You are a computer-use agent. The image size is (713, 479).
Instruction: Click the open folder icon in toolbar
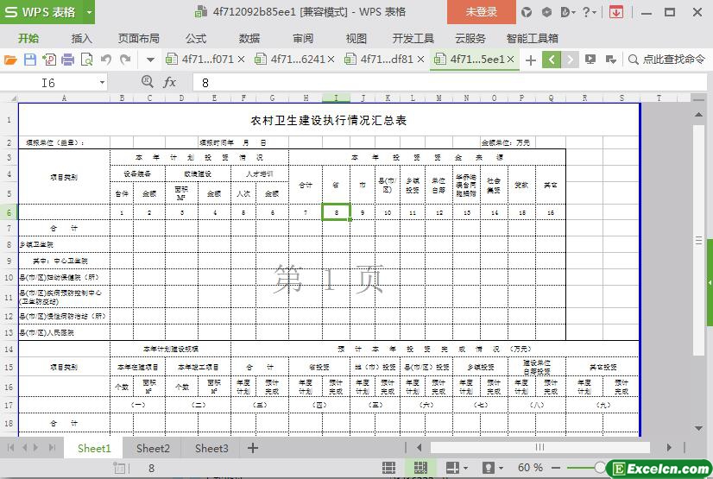(10, 60)
